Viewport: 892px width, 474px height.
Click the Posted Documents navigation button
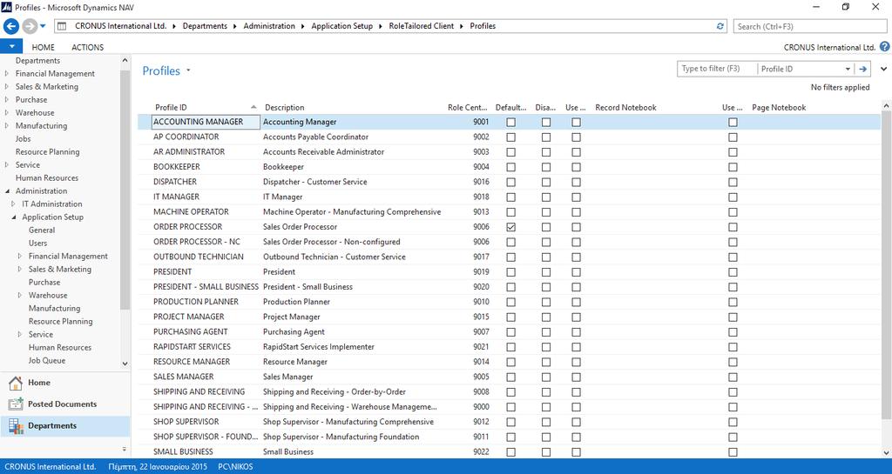tap(65, 404)
